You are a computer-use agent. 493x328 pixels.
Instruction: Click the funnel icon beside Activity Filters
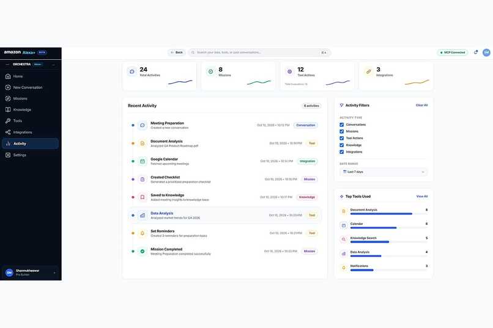(341, 105)
